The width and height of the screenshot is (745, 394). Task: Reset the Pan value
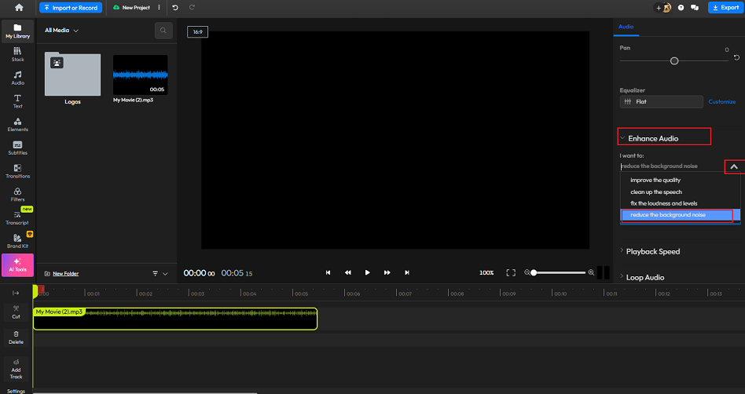tap(736, 57)
